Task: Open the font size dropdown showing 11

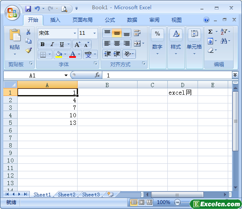Action: click(94, 33)
